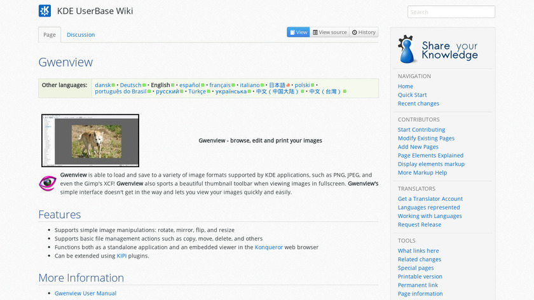This screenshot has width=534, height=300.
Task: Open Printable version link
Action: [x=420, y=276]
